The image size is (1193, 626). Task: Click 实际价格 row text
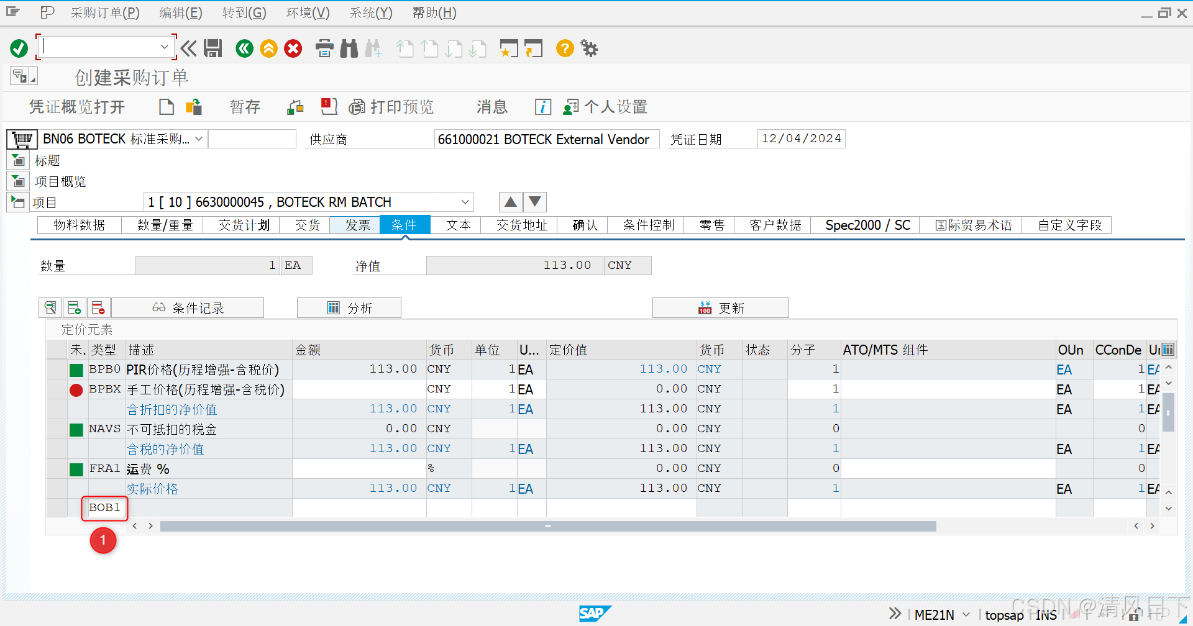coord(152,489)
